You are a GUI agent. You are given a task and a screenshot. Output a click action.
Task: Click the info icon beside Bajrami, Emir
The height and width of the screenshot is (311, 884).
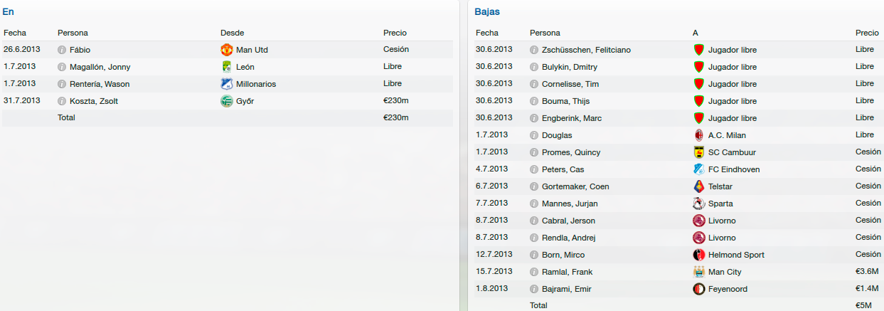pos(534,289)
